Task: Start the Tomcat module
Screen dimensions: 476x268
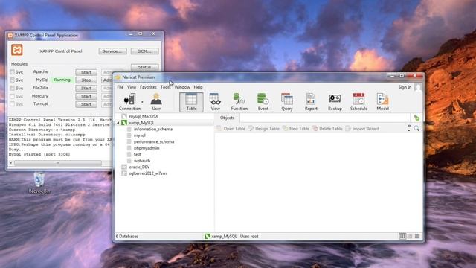Action: tap(86, 104)
